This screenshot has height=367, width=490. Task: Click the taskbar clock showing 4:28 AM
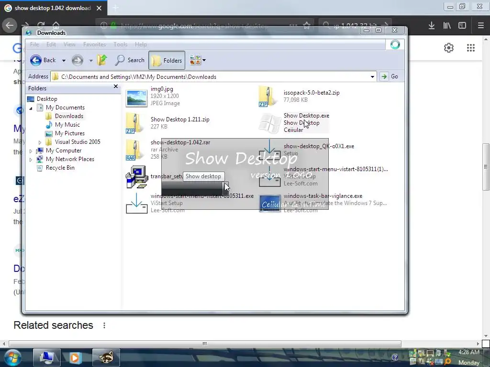(469, 352)
